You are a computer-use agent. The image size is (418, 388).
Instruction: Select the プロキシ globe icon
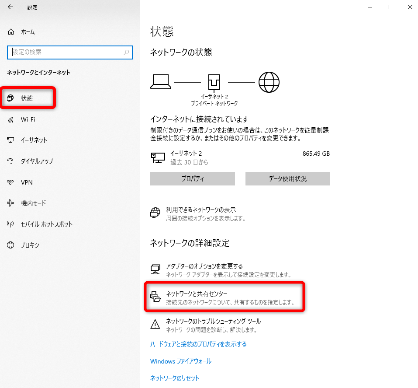10,245
